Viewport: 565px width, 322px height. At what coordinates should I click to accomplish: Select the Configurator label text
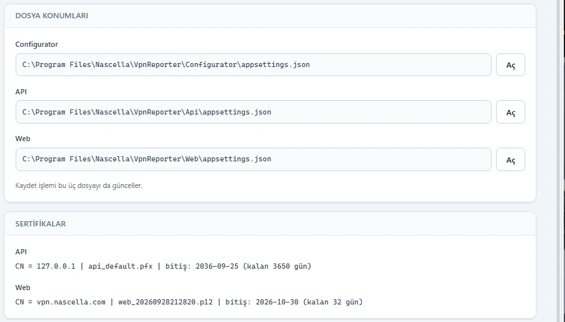[x=36, y=44]
